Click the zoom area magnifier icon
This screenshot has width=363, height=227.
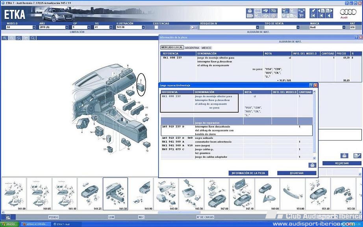(19, 38)
